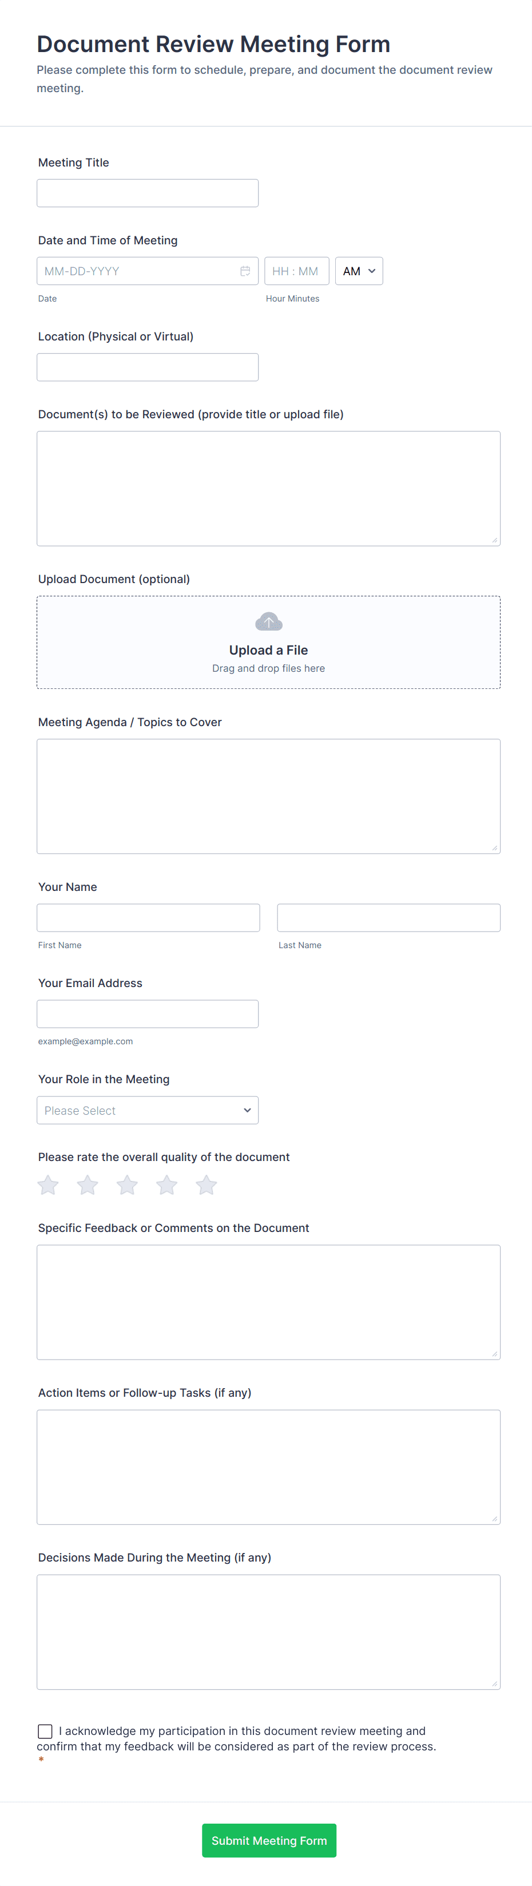Click the HH : MM time field
The height and width of the screenshot is (1886, 532).
tap(296, 271)
